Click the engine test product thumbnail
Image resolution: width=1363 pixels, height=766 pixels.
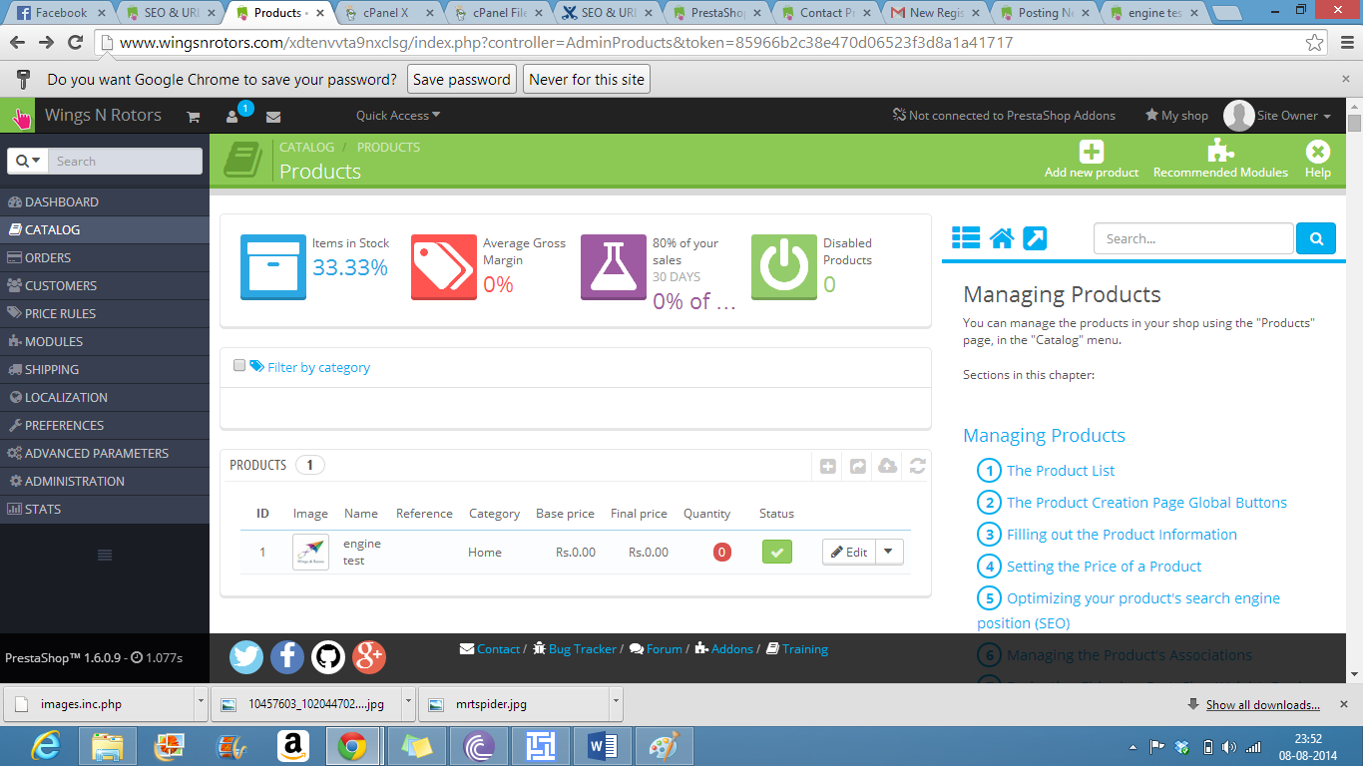pyautogui.click(x=310, y=552)
